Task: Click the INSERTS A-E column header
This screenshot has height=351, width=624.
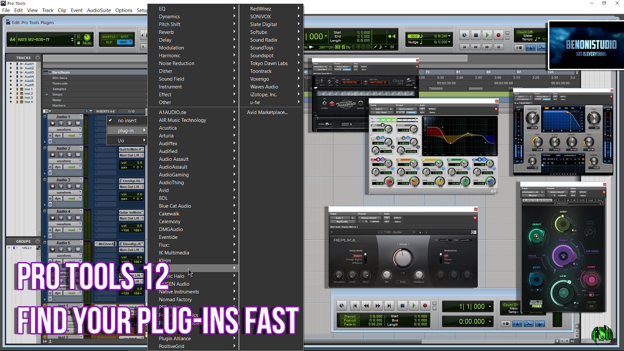Action: click(x=105, y=111)
